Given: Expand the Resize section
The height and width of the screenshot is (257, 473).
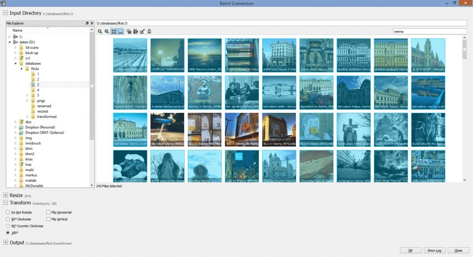Looking at the screenshot, I should (x=5, y=195).
